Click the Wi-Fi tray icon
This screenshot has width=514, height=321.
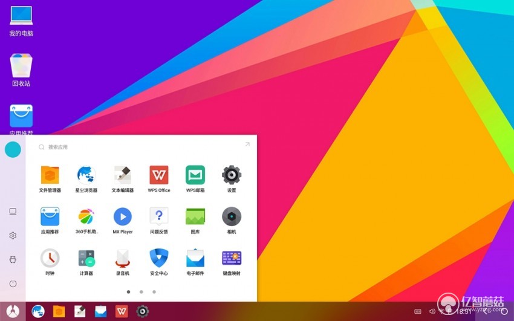tap(441, 311)
